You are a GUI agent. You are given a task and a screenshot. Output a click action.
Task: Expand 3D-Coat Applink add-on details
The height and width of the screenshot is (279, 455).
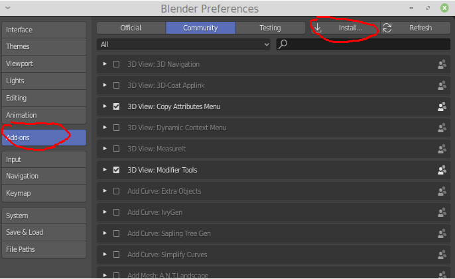(105, 85)
